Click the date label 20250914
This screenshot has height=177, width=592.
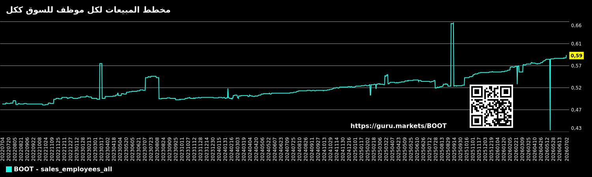coord(454,149)
